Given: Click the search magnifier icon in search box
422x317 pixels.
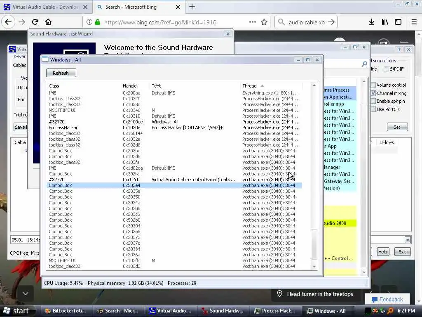Looking at the screenshot, I should [x=281, y=22].
